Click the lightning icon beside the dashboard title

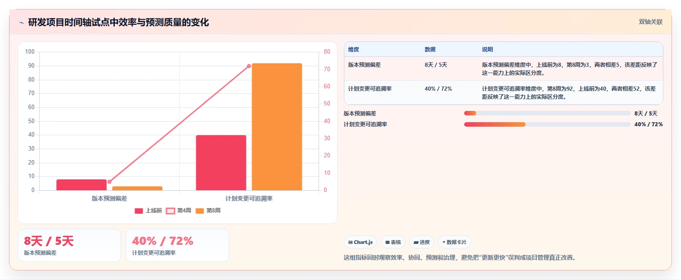coord(21,23)
